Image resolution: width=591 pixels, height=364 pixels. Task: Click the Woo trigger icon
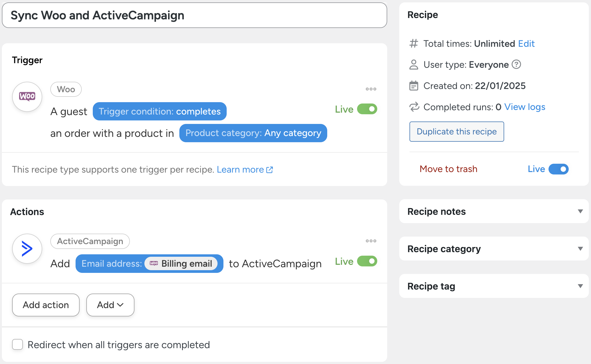27,97
